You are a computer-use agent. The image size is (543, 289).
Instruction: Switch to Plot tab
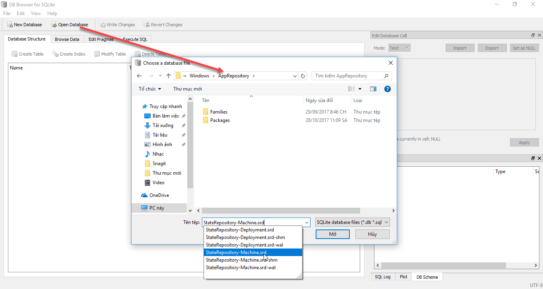coord(403,277)
